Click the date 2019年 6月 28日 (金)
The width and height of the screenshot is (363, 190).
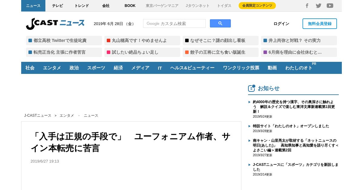(114, 24)
